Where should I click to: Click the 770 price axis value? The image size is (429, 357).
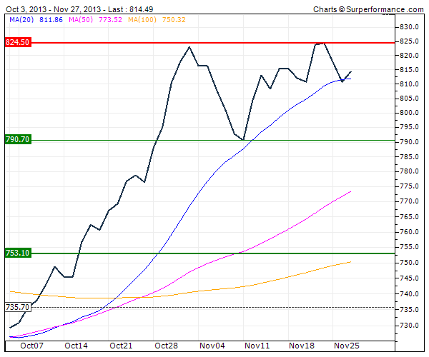[x=408, y=201]
